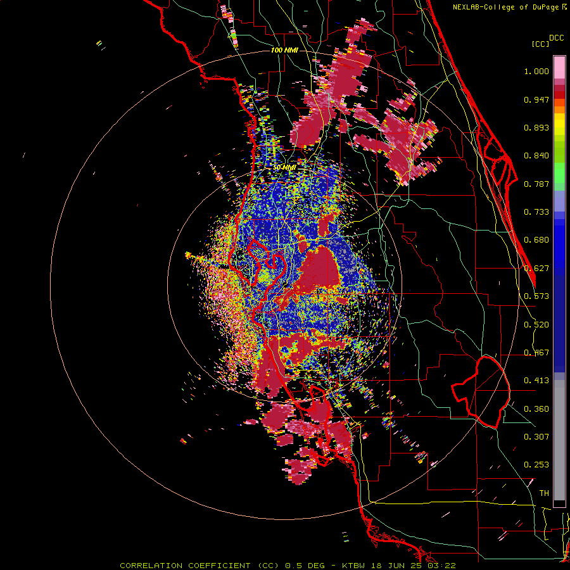570x570 pixels.
Task: Click the 100 NMI range ring label
Action: (x=284, y=50)
